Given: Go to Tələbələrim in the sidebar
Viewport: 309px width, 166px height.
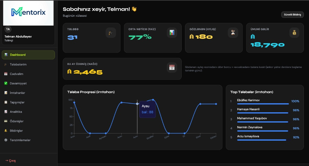Looking at the screenshot, I should coord(18,65).
